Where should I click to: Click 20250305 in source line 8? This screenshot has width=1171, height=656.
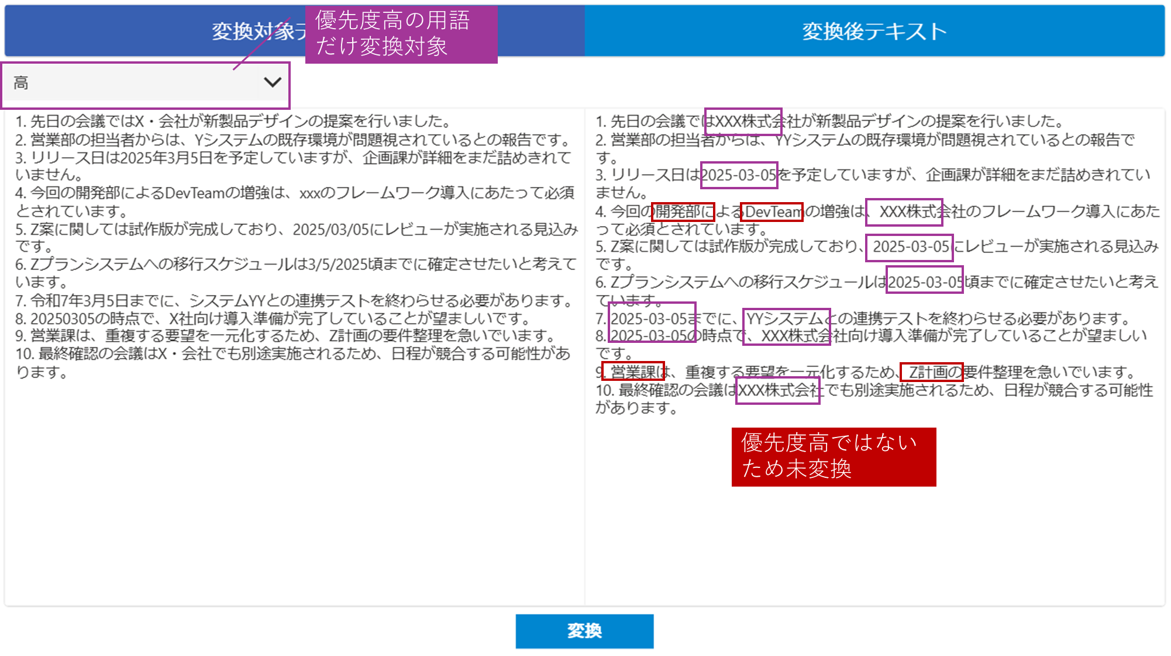pyautogui.click(x=62, y=319)
